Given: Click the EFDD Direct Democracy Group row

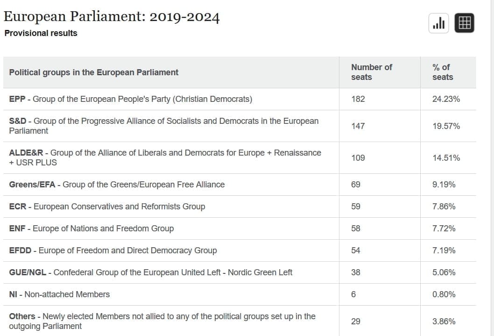Looking at the screenshot, I should coord(113,250).
